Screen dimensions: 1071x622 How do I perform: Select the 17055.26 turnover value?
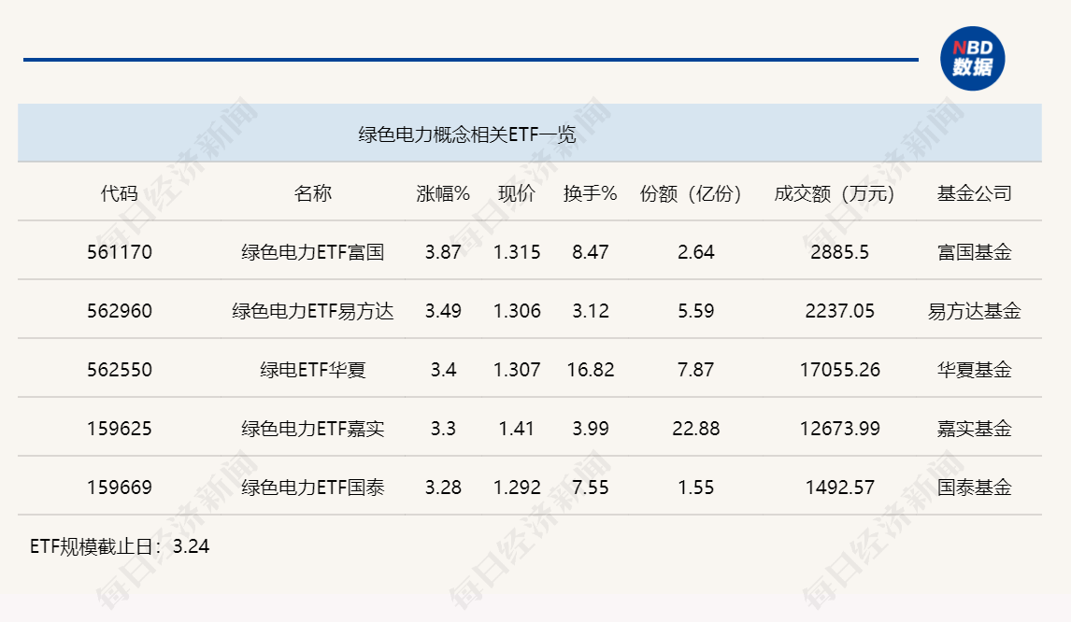point(839,370)
